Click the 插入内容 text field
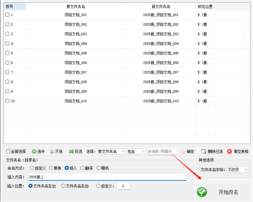The image size is (253, 202). (x=107, y=177)
